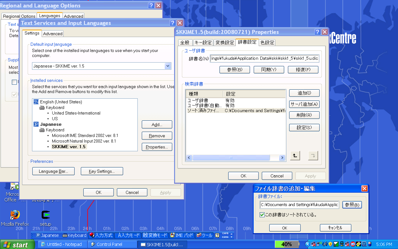Click help button in Text Services title bar
Image resolution: width=398 pixels, height=249 pixels.
[173, 23]
